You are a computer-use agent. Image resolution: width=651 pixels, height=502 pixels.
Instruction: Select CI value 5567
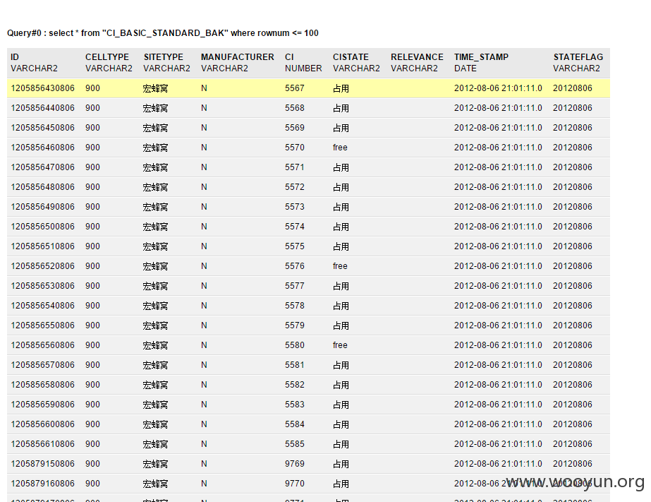point(295,88)
